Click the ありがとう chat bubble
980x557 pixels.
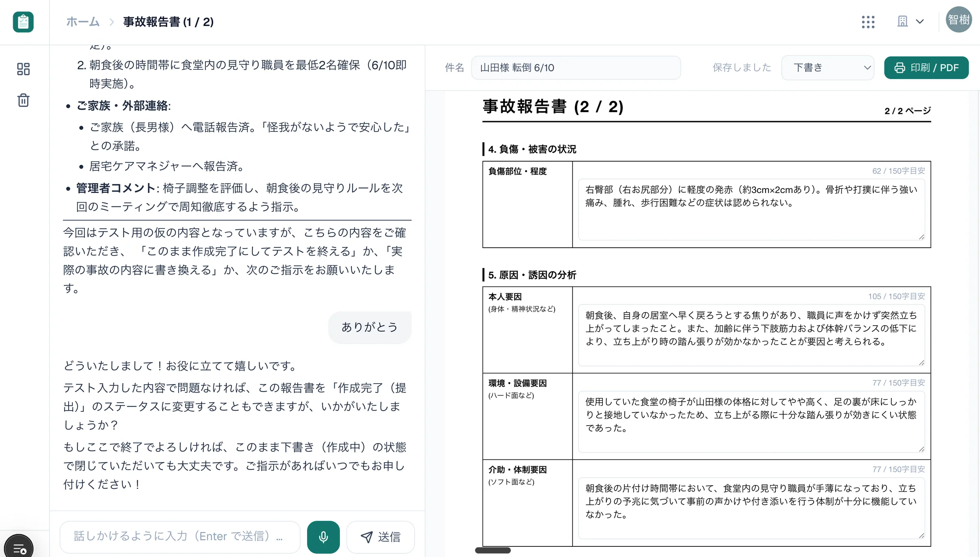pos(370,327)
